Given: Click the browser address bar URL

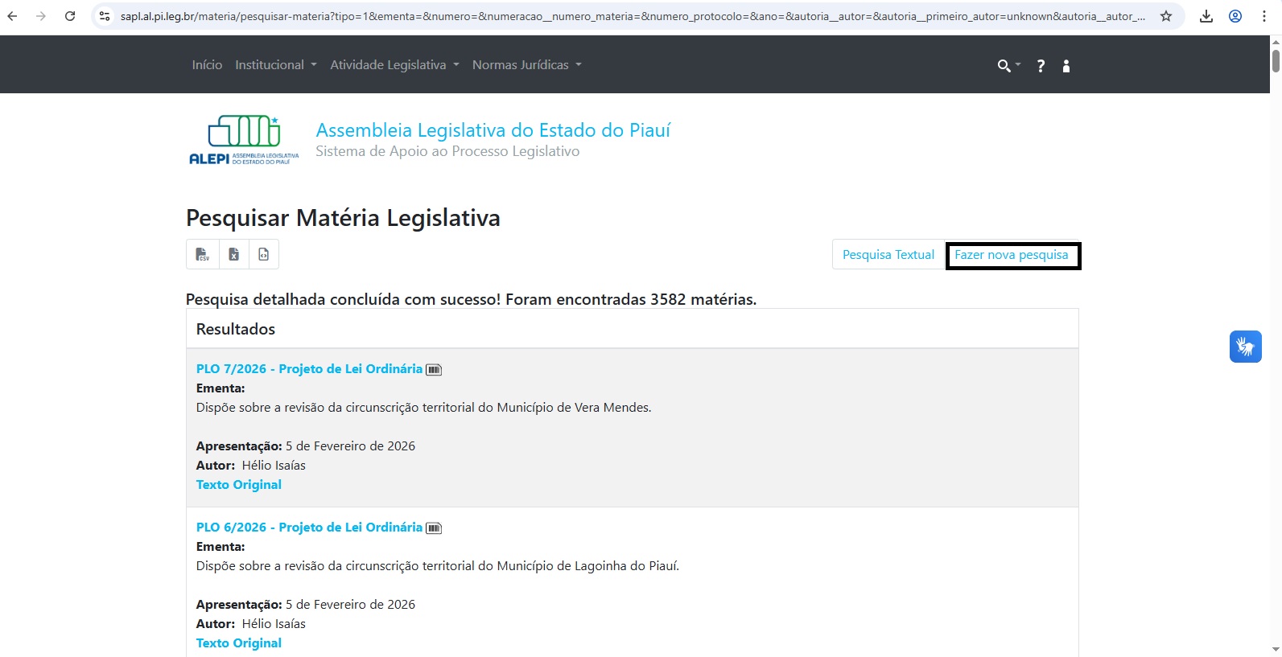Looking at the screenshot, I should (632, 16).
